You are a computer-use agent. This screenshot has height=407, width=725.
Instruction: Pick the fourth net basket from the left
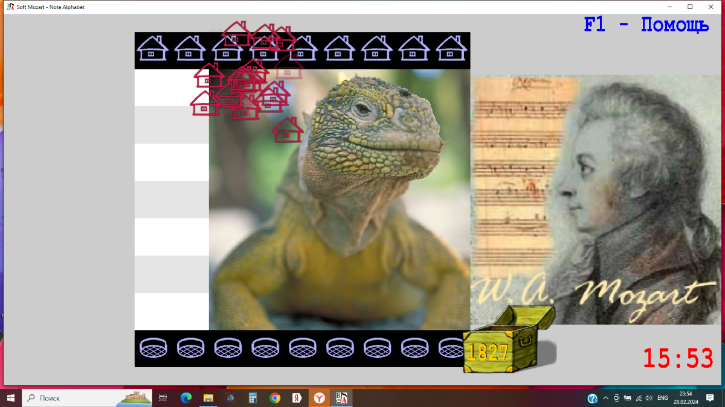pyautogui.click(x=266, y=348)
